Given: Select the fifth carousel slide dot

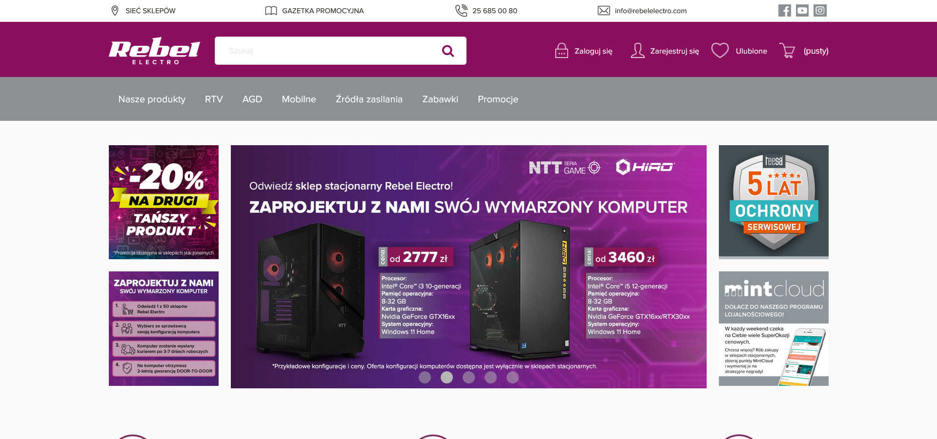Looking at the screenshot, I should pyautogui.click(x=512, y=377).
